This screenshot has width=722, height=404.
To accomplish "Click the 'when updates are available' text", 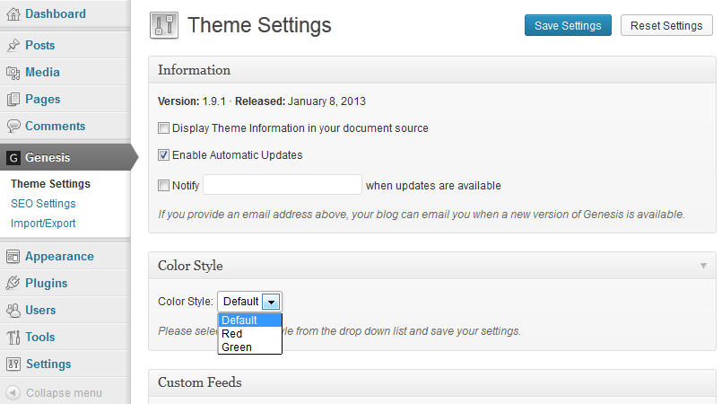I will coord(433,186).
